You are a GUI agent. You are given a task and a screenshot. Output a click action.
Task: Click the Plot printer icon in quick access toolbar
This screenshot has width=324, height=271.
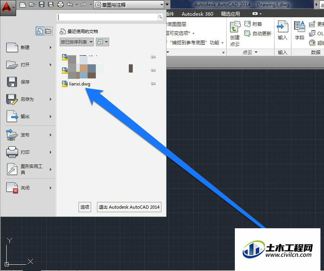pyautogui.click(x=60, y=4)
